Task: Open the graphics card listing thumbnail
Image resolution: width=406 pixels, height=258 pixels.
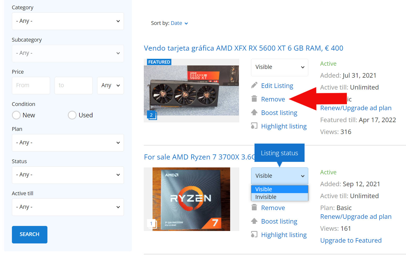Action: (191, 90)
